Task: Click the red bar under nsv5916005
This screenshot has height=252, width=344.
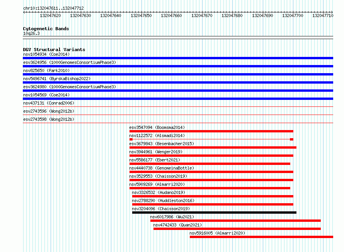Action: 262,237
